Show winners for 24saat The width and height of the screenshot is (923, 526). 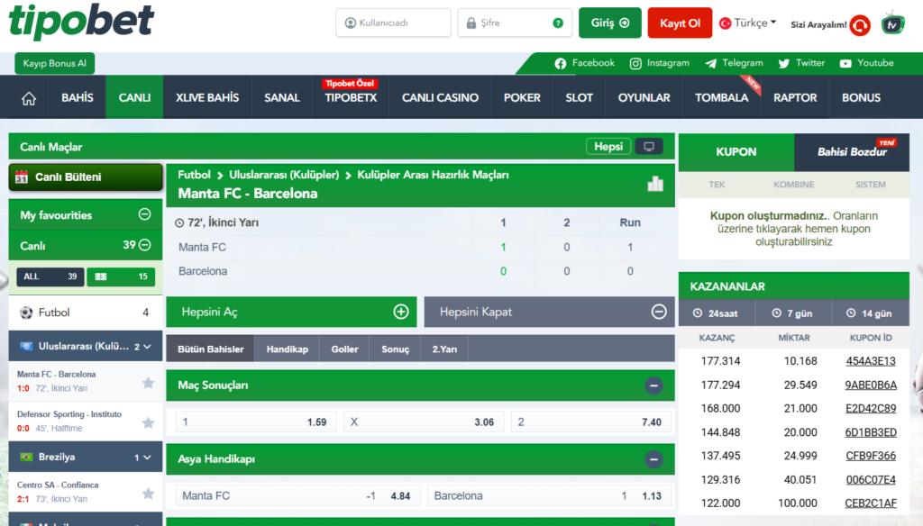coord(717,313)
